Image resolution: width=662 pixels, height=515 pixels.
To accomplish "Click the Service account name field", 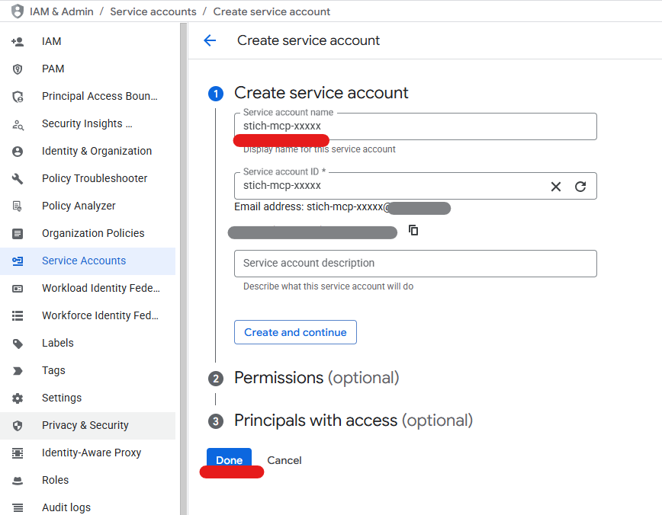I will pos(416,126).
